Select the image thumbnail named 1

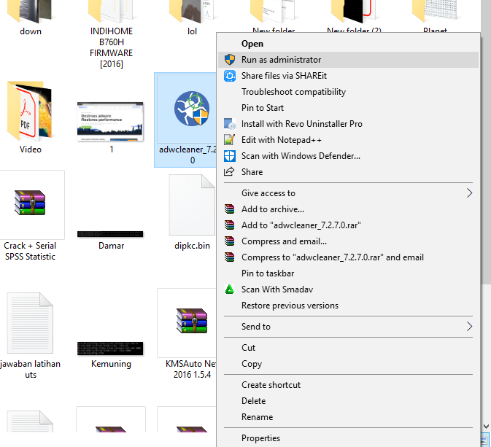click(x=110, y=122)
